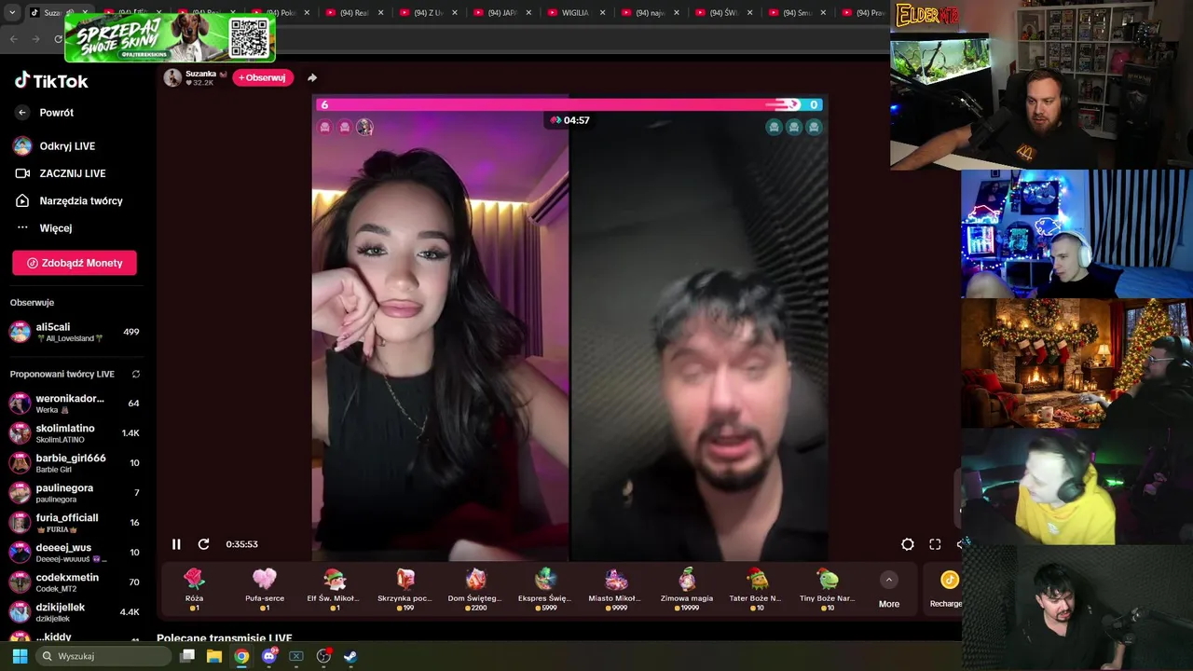Viewport: 1193px width, 671px height.
Task: Reload the live stream with the refresh icon
Action: (x=204, y=544)
